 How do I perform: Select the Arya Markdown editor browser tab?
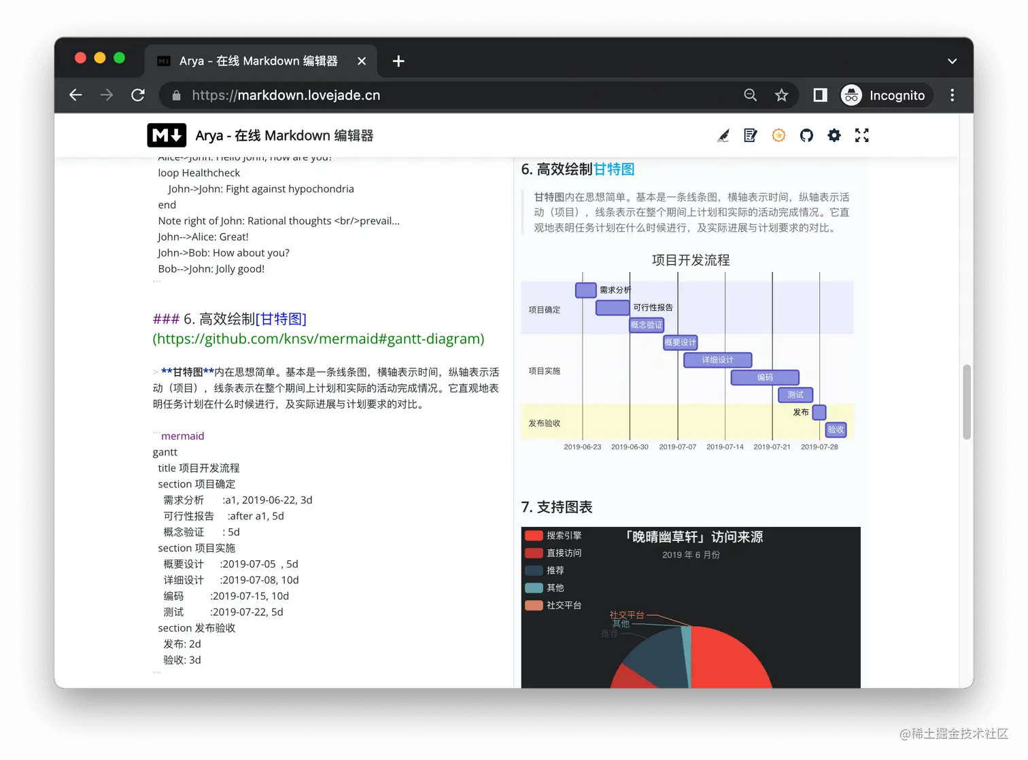tap(258, 61)
